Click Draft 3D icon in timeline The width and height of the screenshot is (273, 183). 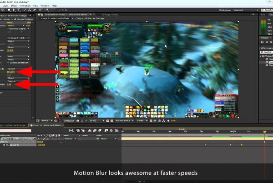pyautogui.click(x=83, y=130)
